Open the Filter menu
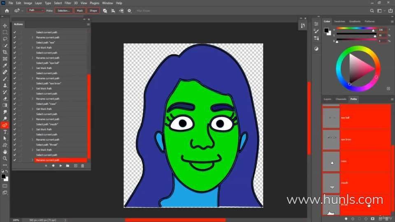The height and width of the screenshot is (222, 395). tap(68, 3)
